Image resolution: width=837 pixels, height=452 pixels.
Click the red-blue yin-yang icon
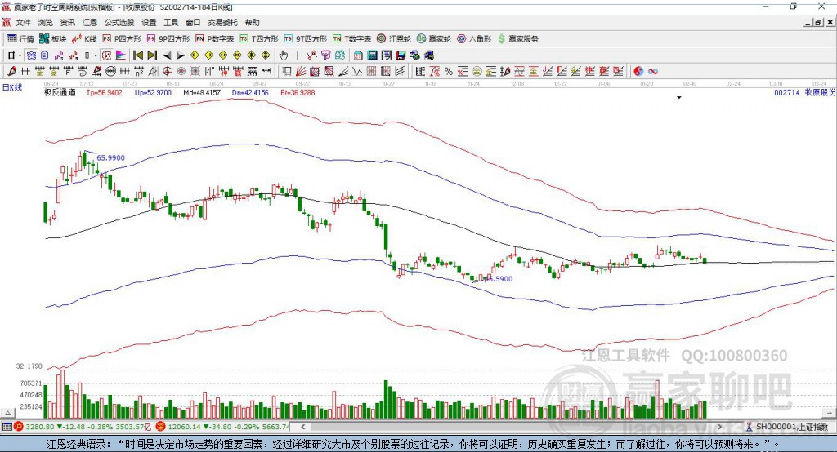point(638,72)
